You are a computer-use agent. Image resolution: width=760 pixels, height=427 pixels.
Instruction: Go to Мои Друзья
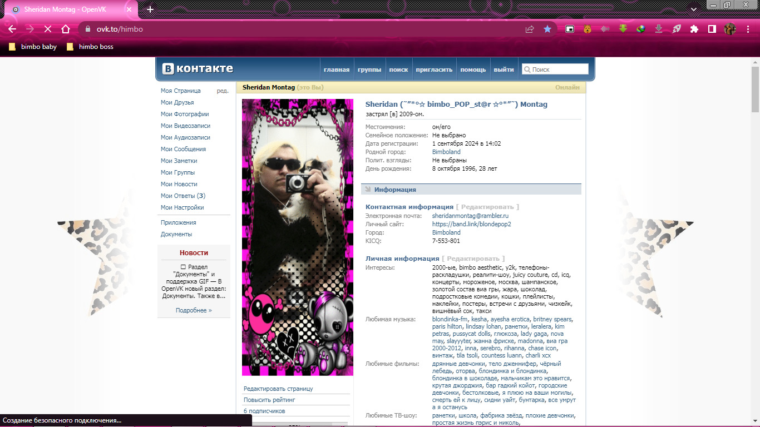177,102
